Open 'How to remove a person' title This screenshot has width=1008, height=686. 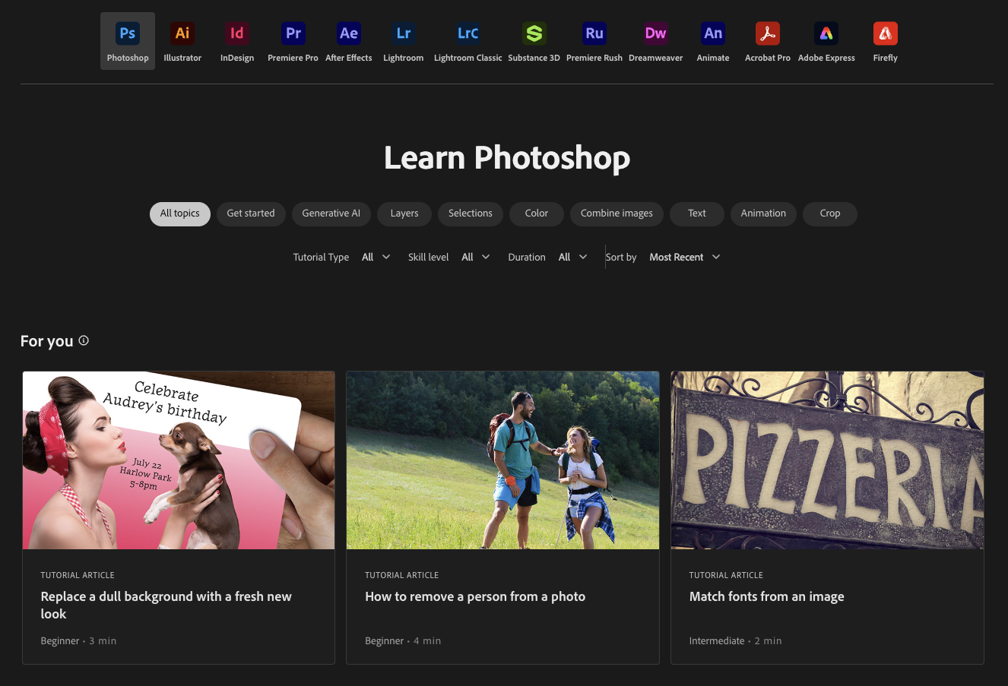[x=475, y=597]
